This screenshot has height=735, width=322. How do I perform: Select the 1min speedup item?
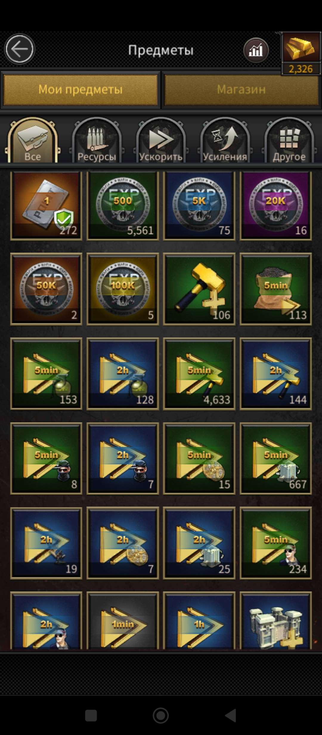pyautogui.click(x=123, y=620)
